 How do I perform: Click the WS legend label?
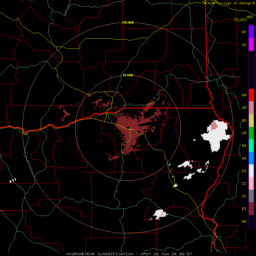coord(244,158)
